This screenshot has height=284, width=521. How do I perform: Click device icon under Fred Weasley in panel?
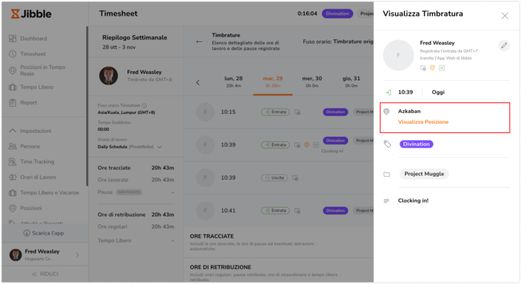(423, 68)
